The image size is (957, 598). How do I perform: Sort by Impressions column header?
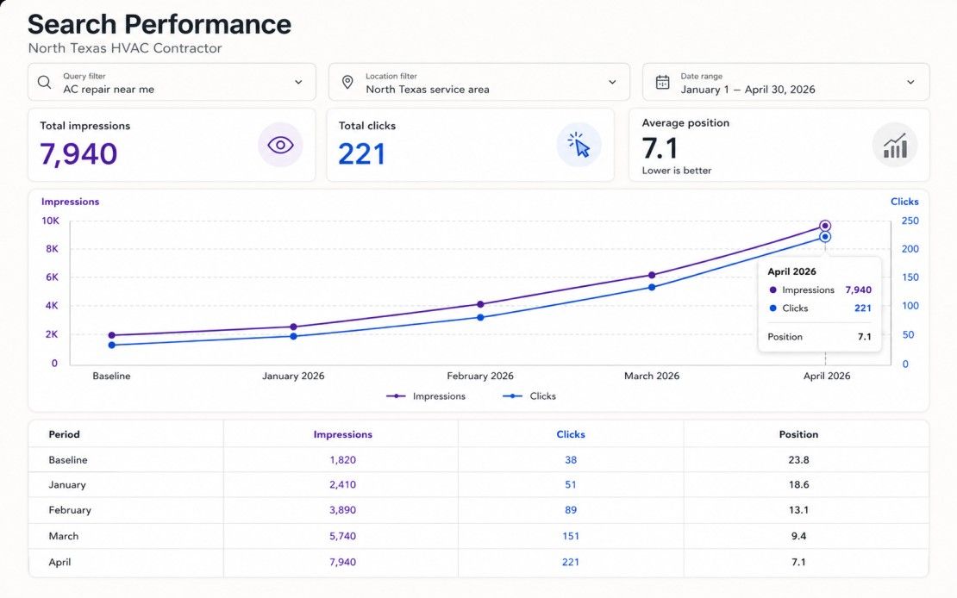click(343, 434)
